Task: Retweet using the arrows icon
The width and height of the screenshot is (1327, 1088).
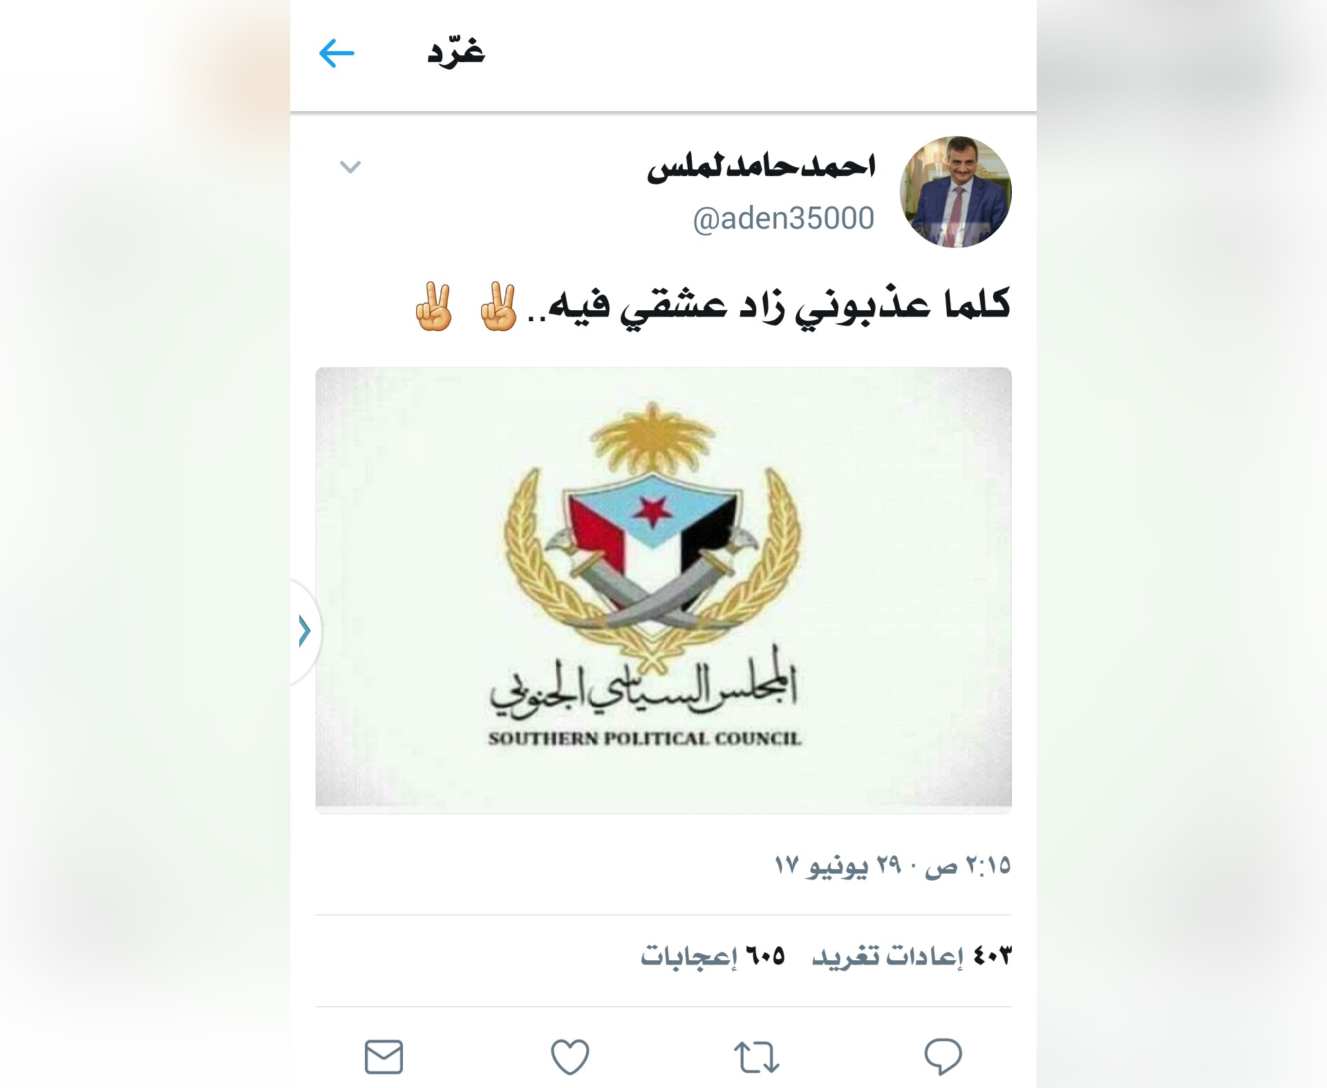Action: click(x=756, y=1057)
